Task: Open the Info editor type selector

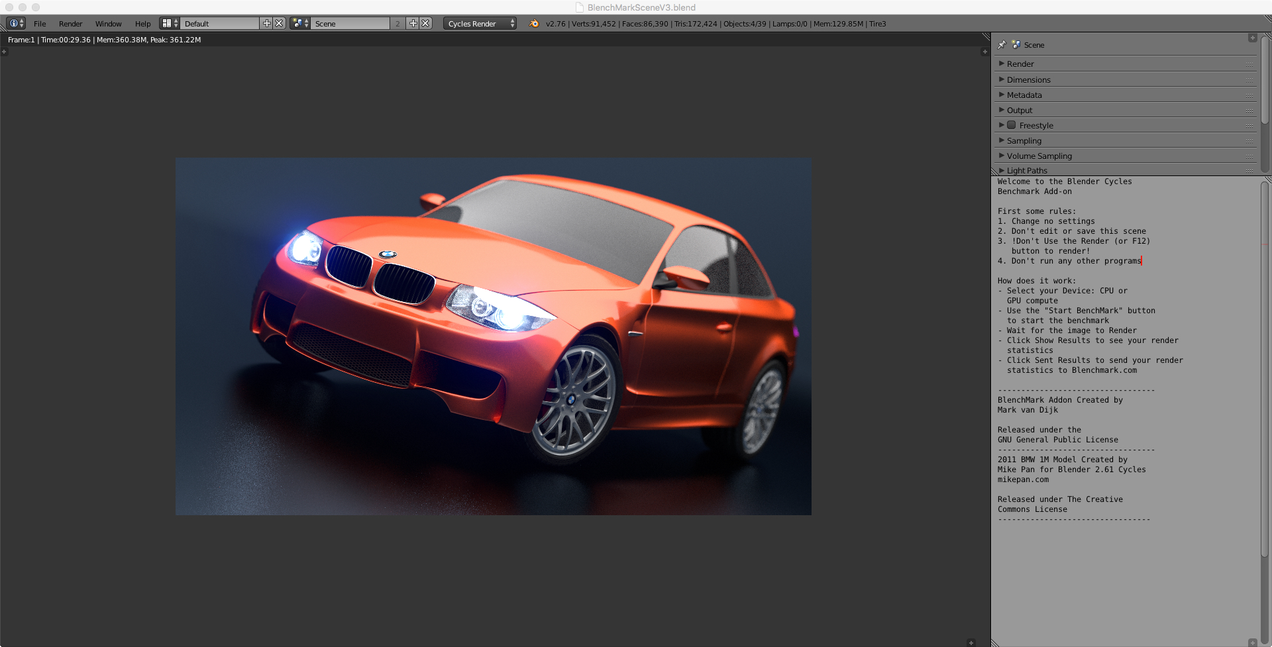Action: [16, 23]
